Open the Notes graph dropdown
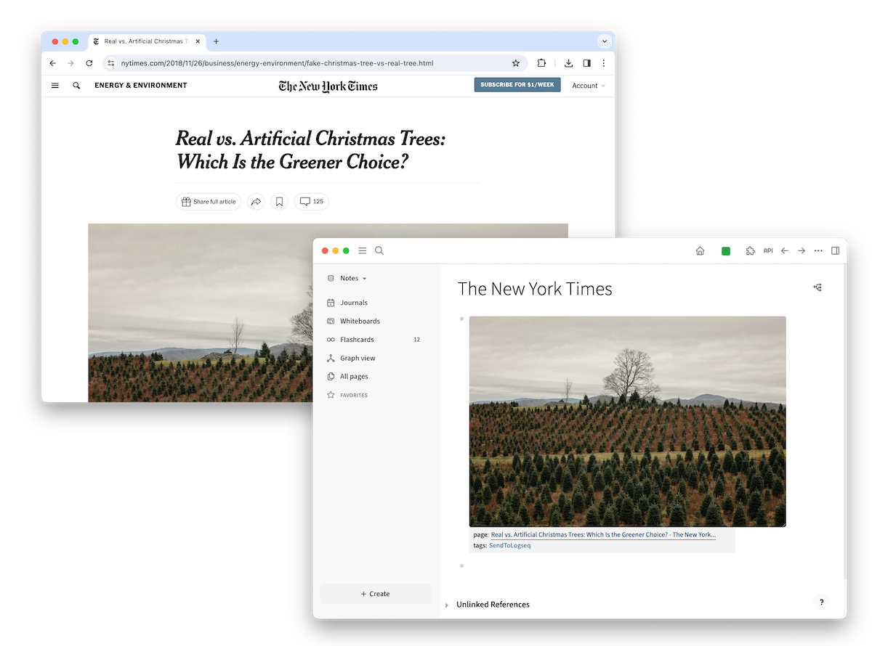872x646 pixels. pyautogui.click(x=347, y=278)
